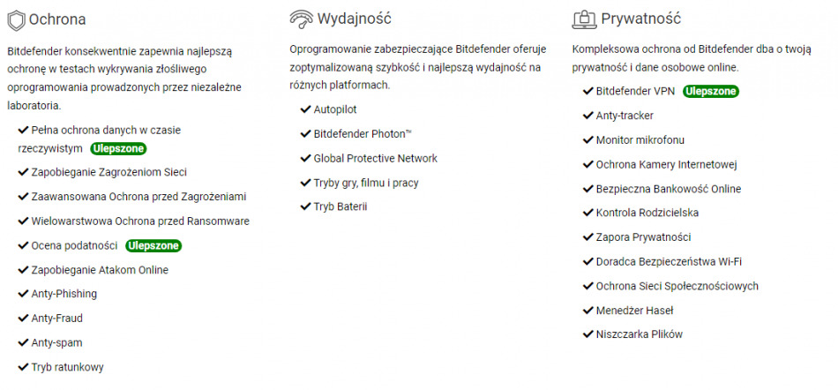Screen dimensions: 838x390
Task: Click Bezpieczna Bankowość Online text
Action: point(668,189)
